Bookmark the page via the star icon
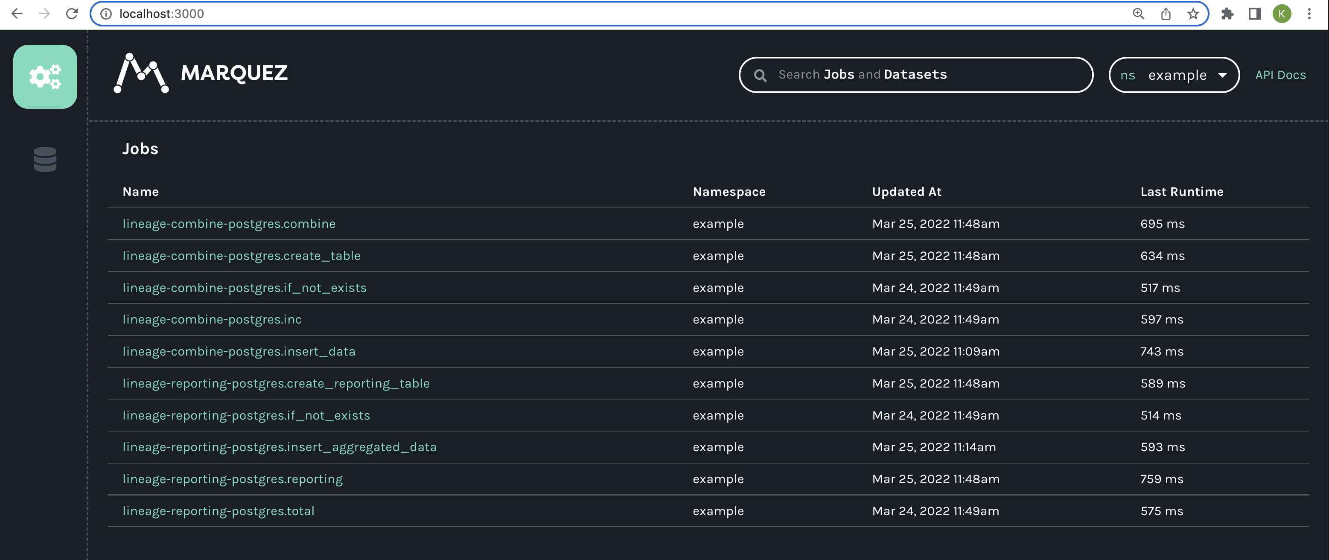Viewport: 1329px width, 560px height. click(x=1193, y=14)
